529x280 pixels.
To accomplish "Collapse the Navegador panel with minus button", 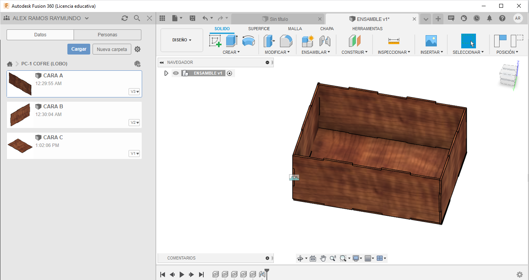I will (x=267, y=63).
